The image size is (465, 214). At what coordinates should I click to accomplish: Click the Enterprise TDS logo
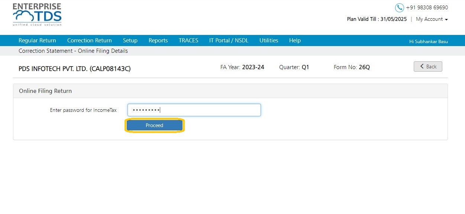(37, 15)
